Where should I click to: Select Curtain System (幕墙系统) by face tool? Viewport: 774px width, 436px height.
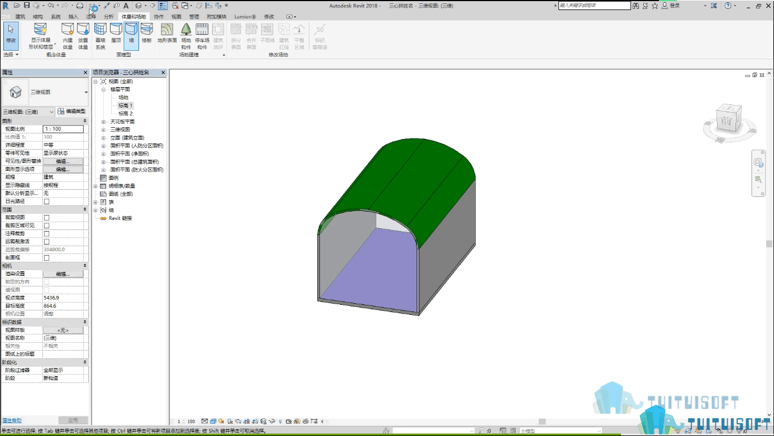101,36
